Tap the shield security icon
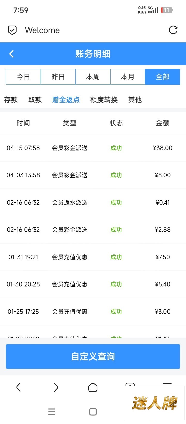186x424 pixels. (x=12, y=30)
